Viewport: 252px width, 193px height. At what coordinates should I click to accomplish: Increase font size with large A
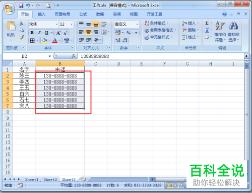[58, 33]
